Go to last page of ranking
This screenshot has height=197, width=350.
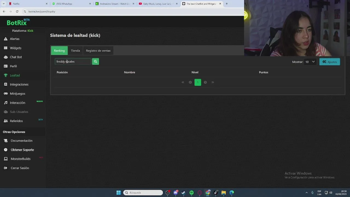point(213,82)
